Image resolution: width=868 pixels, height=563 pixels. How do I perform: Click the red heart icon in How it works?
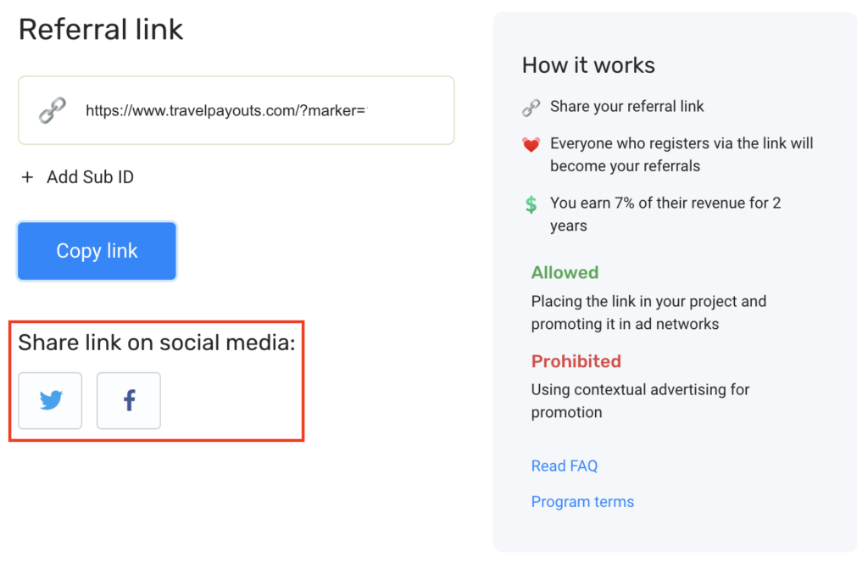pyautogui.click(x=531, y=145)
